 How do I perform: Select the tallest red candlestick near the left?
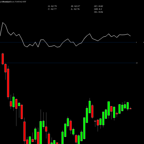(x=8, y=83)
